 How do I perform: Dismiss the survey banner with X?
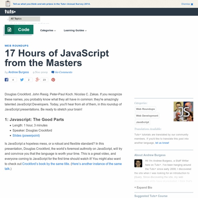point(192,4)
